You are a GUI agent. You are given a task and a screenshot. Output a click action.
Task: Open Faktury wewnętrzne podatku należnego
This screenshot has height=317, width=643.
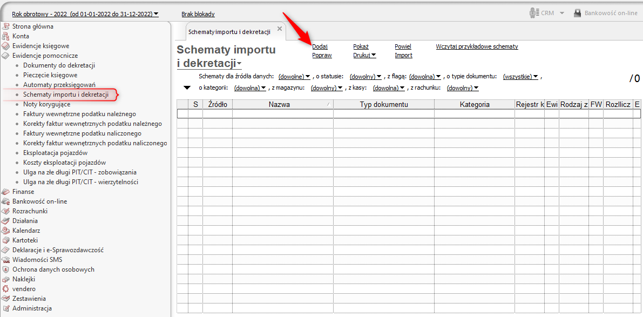80,113
